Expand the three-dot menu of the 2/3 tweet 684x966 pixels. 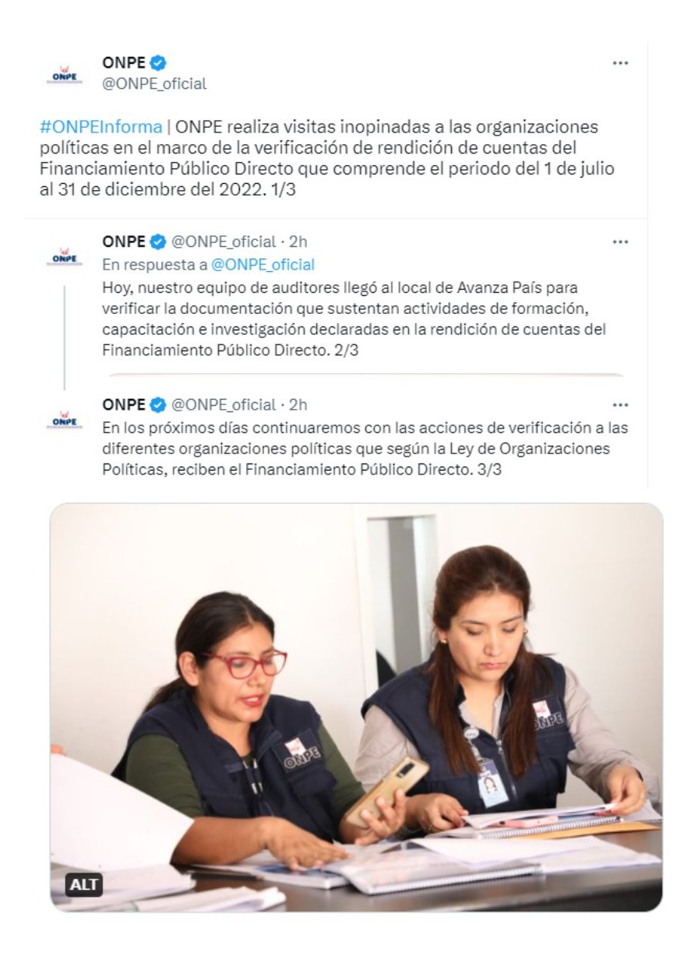[620, 241]
